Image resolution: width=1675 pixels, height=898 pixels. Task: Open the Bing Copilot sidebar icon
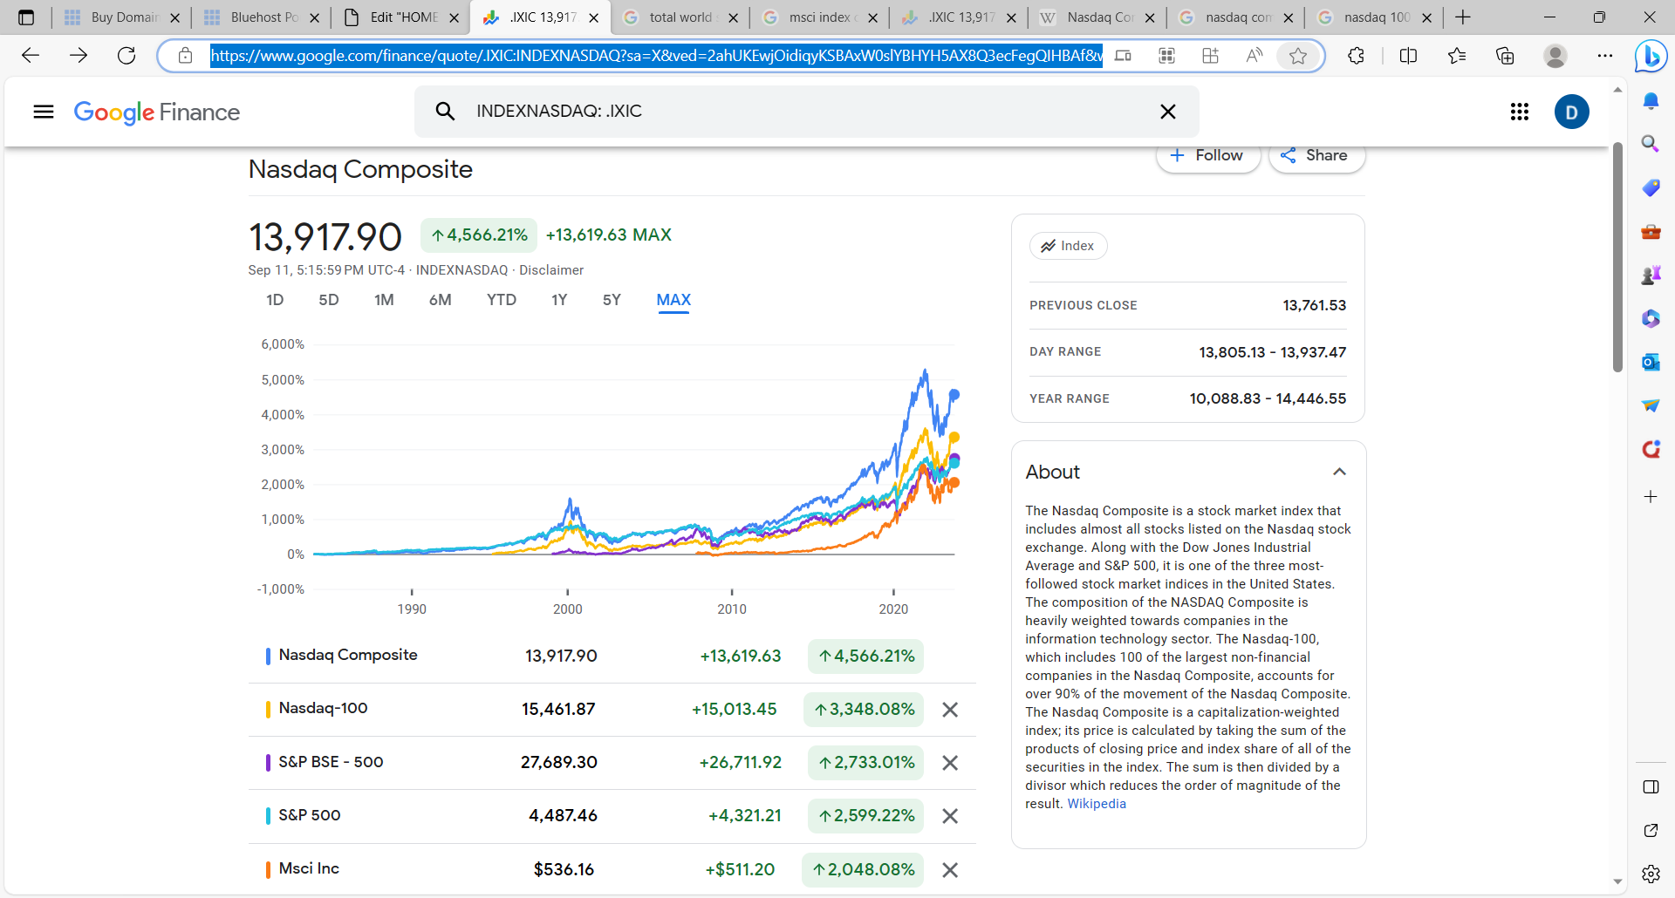click(1651, 57)
